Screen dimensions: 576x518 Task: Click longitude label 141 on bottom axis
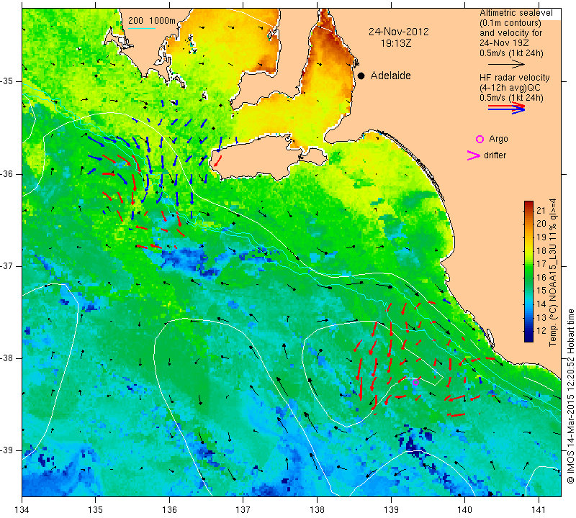click(539, 510)
